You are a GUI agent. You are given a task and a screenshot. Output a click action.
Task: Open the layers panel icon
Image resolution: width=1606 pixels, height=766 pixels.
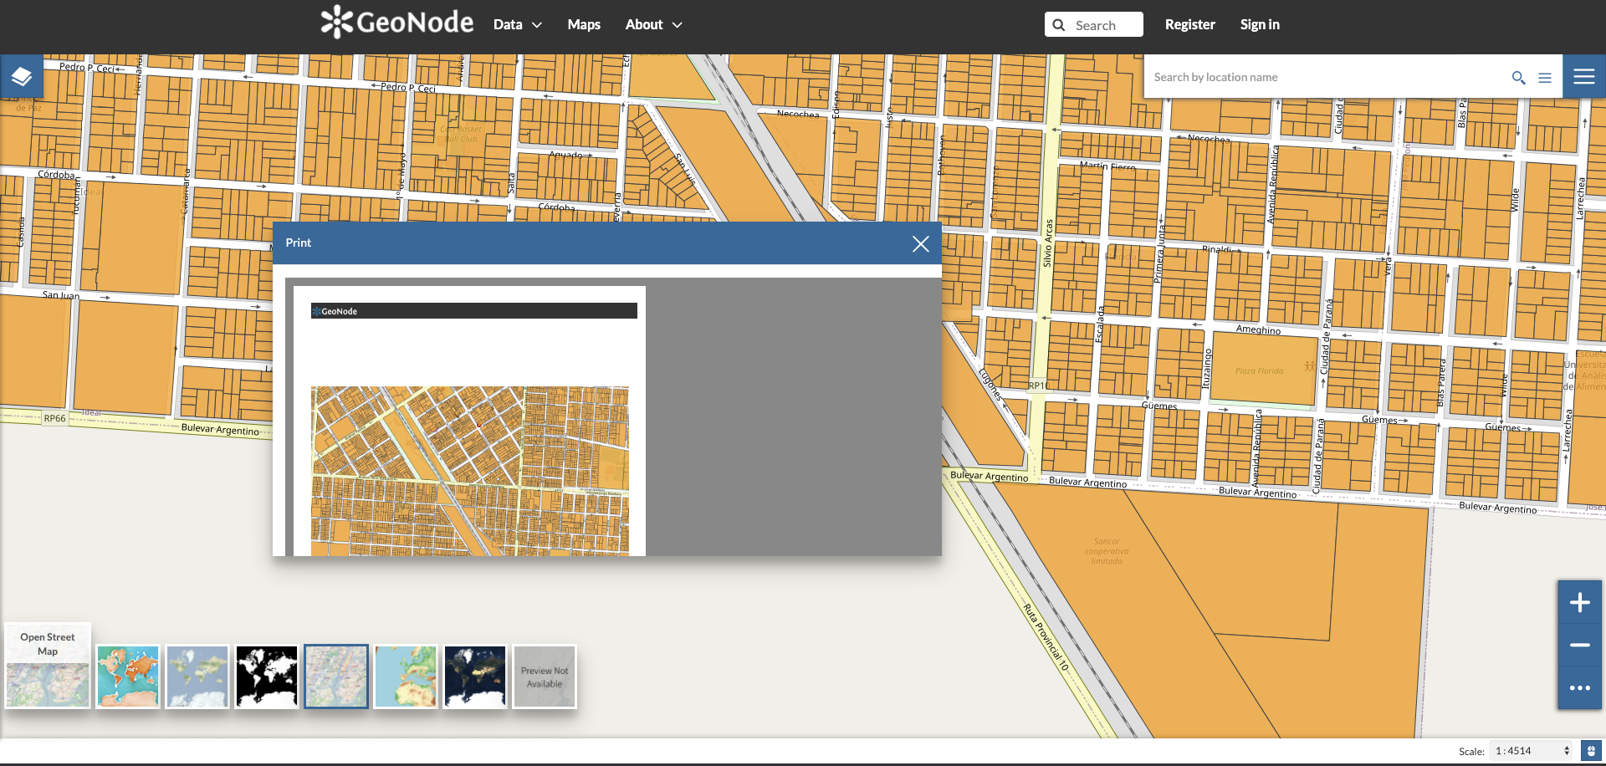pos(22,77)
